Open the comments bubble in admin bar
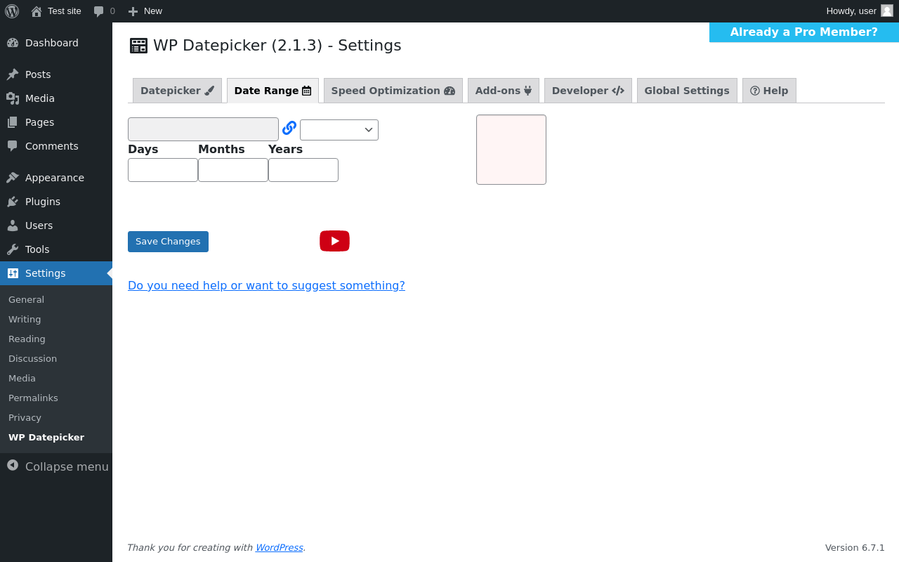This screenshot has width=899, height=562. (104, 11)
